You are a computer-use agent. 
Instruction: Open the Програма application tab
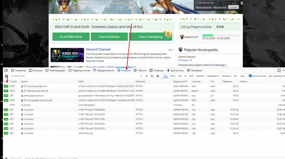tap(194, 70)
